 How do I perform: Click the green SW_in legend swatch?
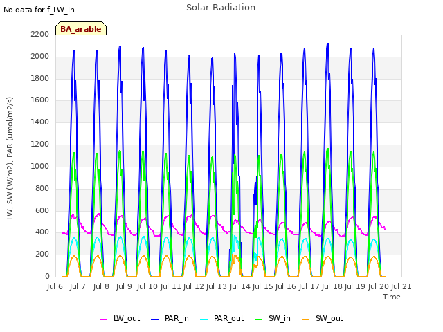tap(258, 320)
